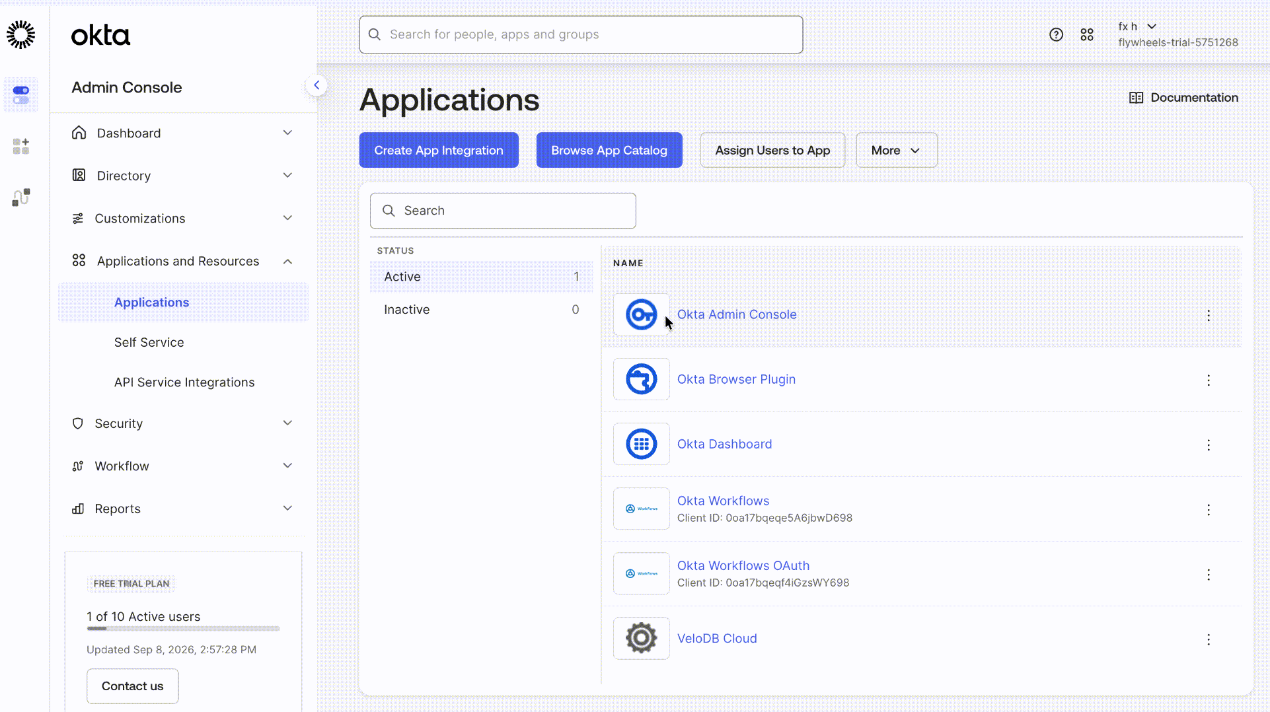Viewport: 1270px width, 712px height.
Task: Open actions menu for Okta Browser Plugin
Action: click(x=1209, y=380)
